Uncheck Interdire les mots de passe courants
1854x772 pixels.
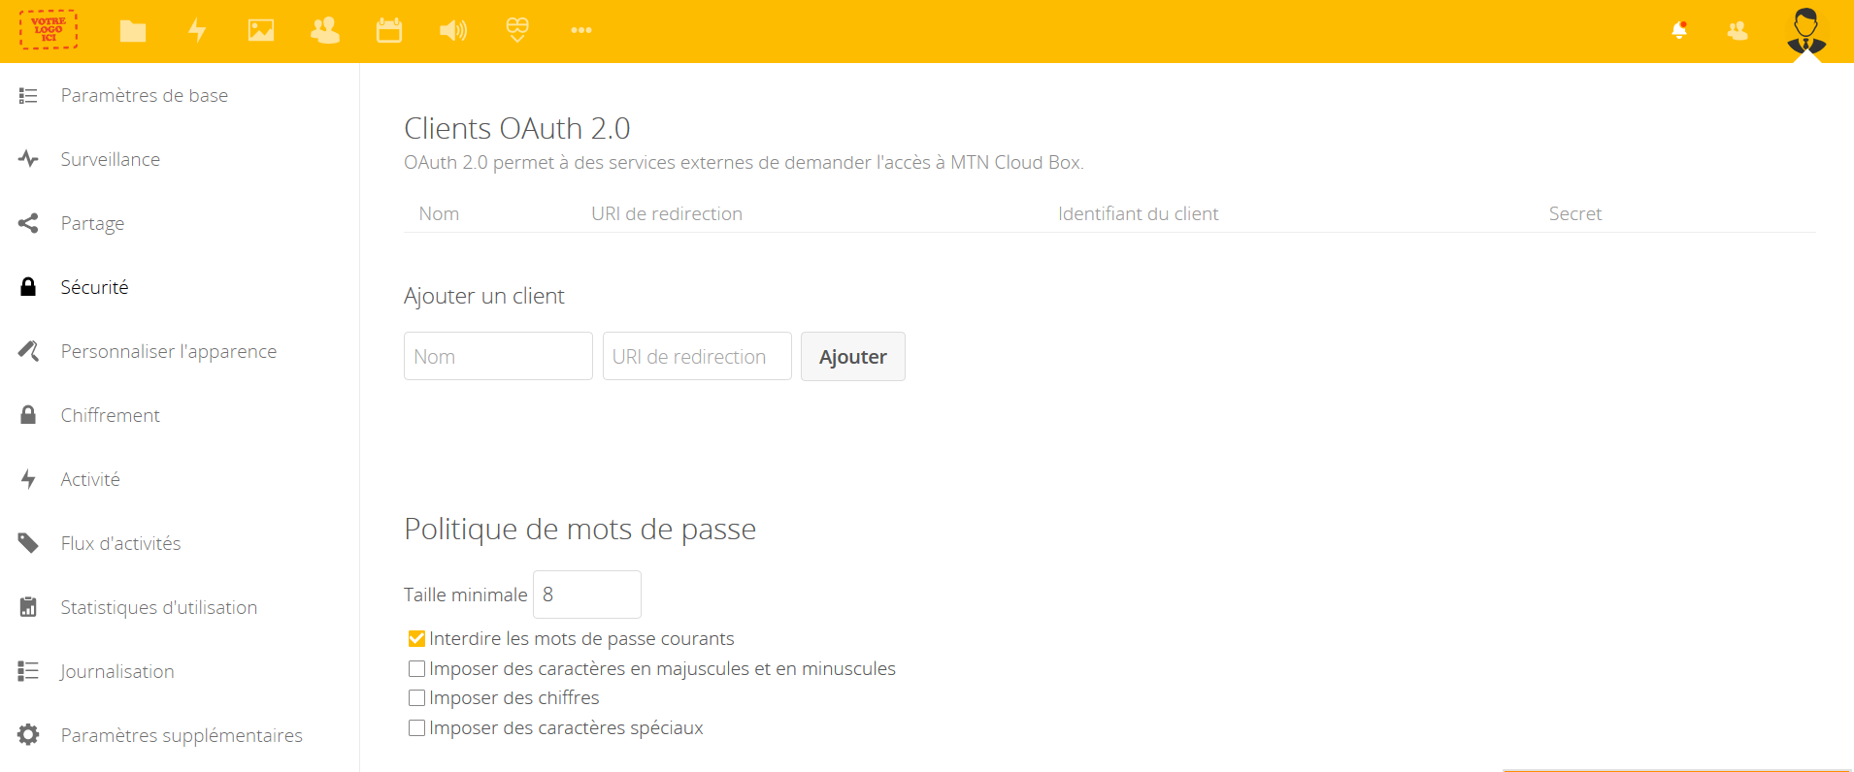[417, 639]
